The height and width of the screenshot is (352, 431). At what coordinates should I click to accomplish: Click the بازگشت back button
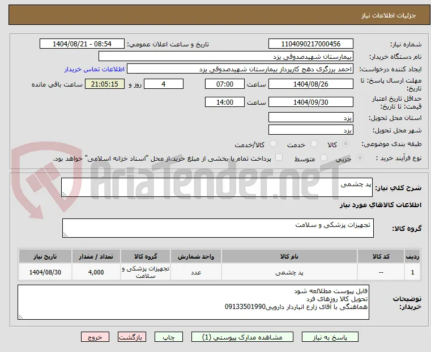point(132,337)
